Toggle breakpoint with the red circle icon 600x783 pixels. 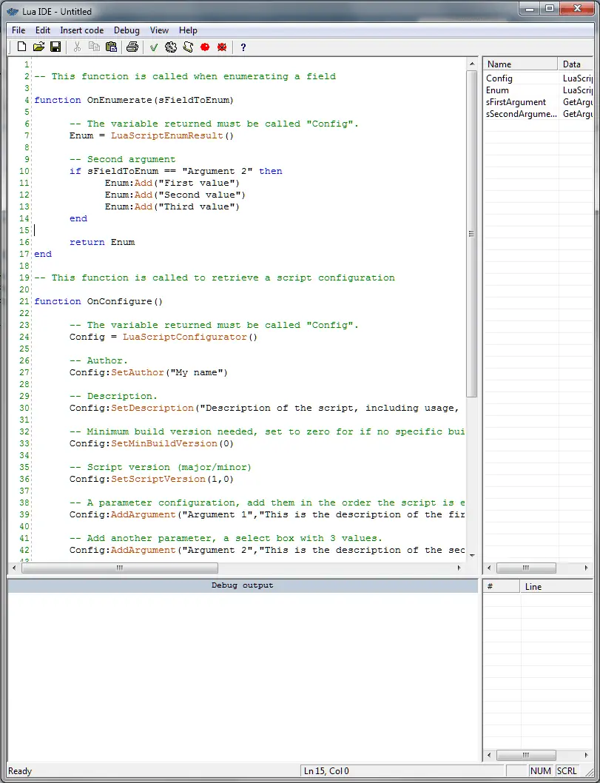point(205,47)
